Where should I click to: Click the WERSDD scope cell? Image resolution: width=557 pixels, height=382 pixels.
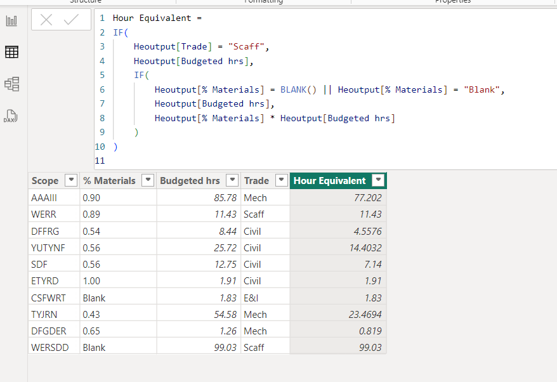[x=54, y=348]
